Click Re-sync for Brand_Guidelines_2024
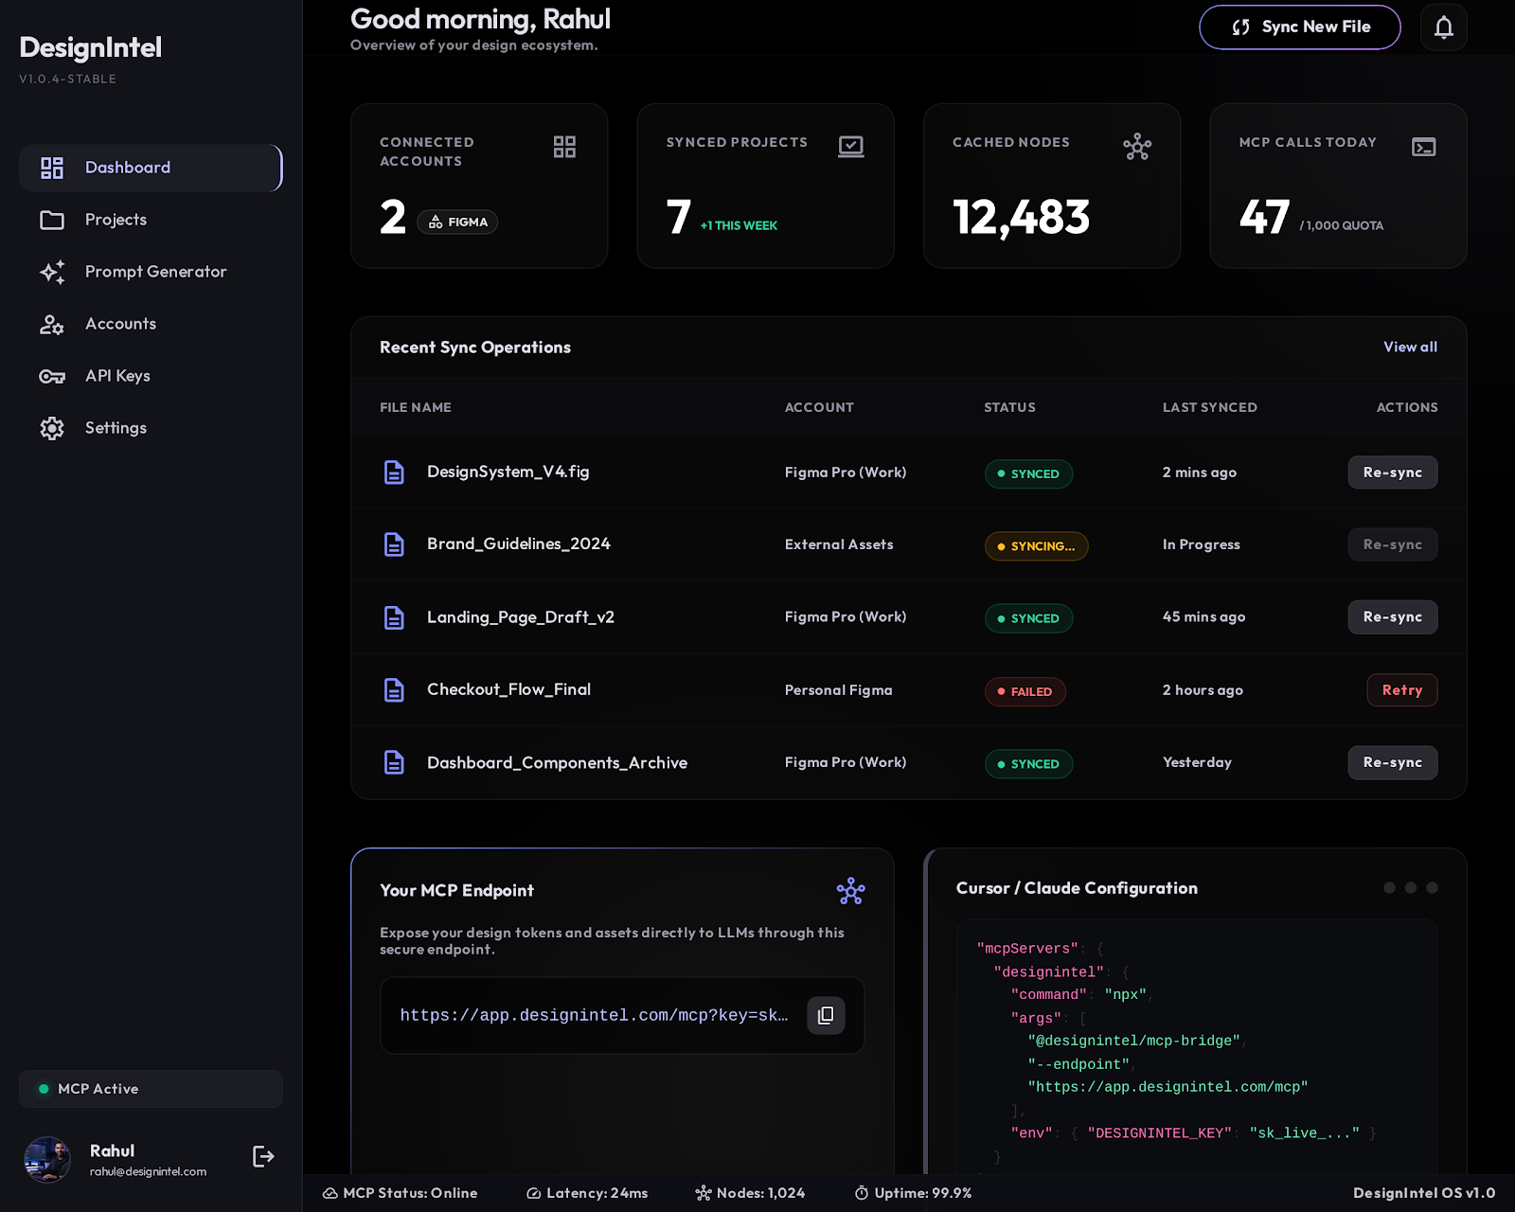Image resolution: width=1515 pixels, height=1212 pixels. [x=1393, y=544]
